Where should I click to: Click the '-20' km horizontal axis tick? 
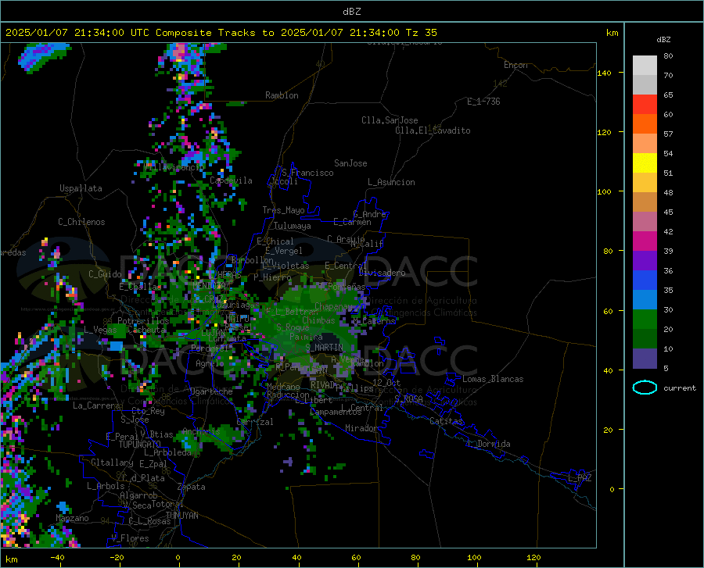tap(117, 557)
